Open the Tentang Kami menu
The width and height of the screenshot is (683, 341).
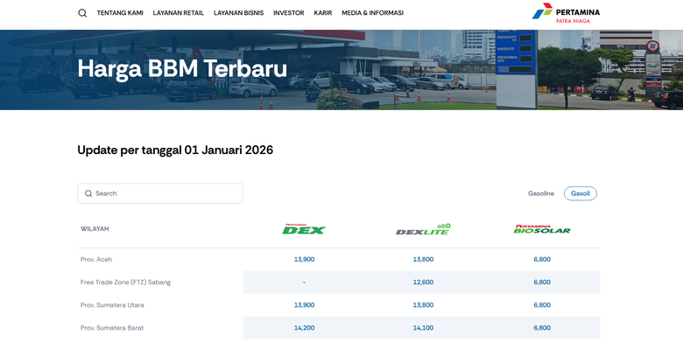coord(120,13)
